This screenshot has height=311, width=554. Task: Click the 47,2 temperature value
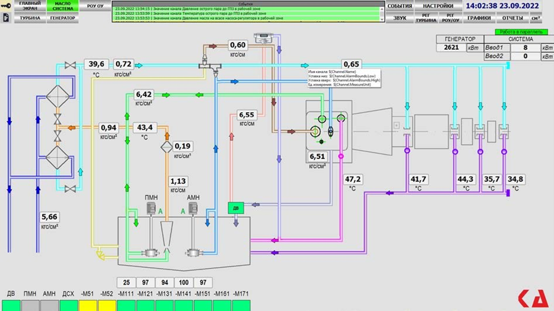tap(353, 179)
